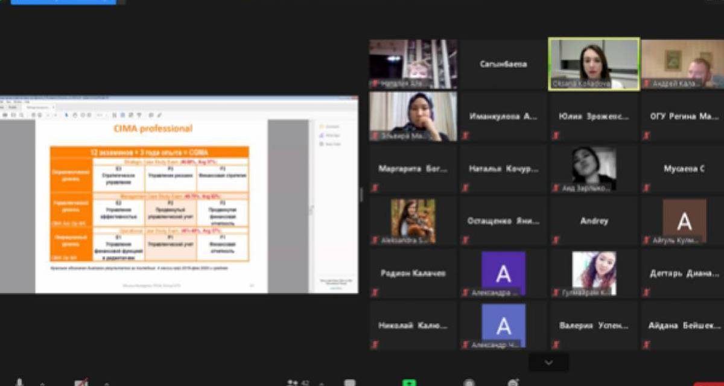Image resolution: width=724 pixels, height=386 pixels.
Task: Click the red End meeting button
Action: click(708, 384)
